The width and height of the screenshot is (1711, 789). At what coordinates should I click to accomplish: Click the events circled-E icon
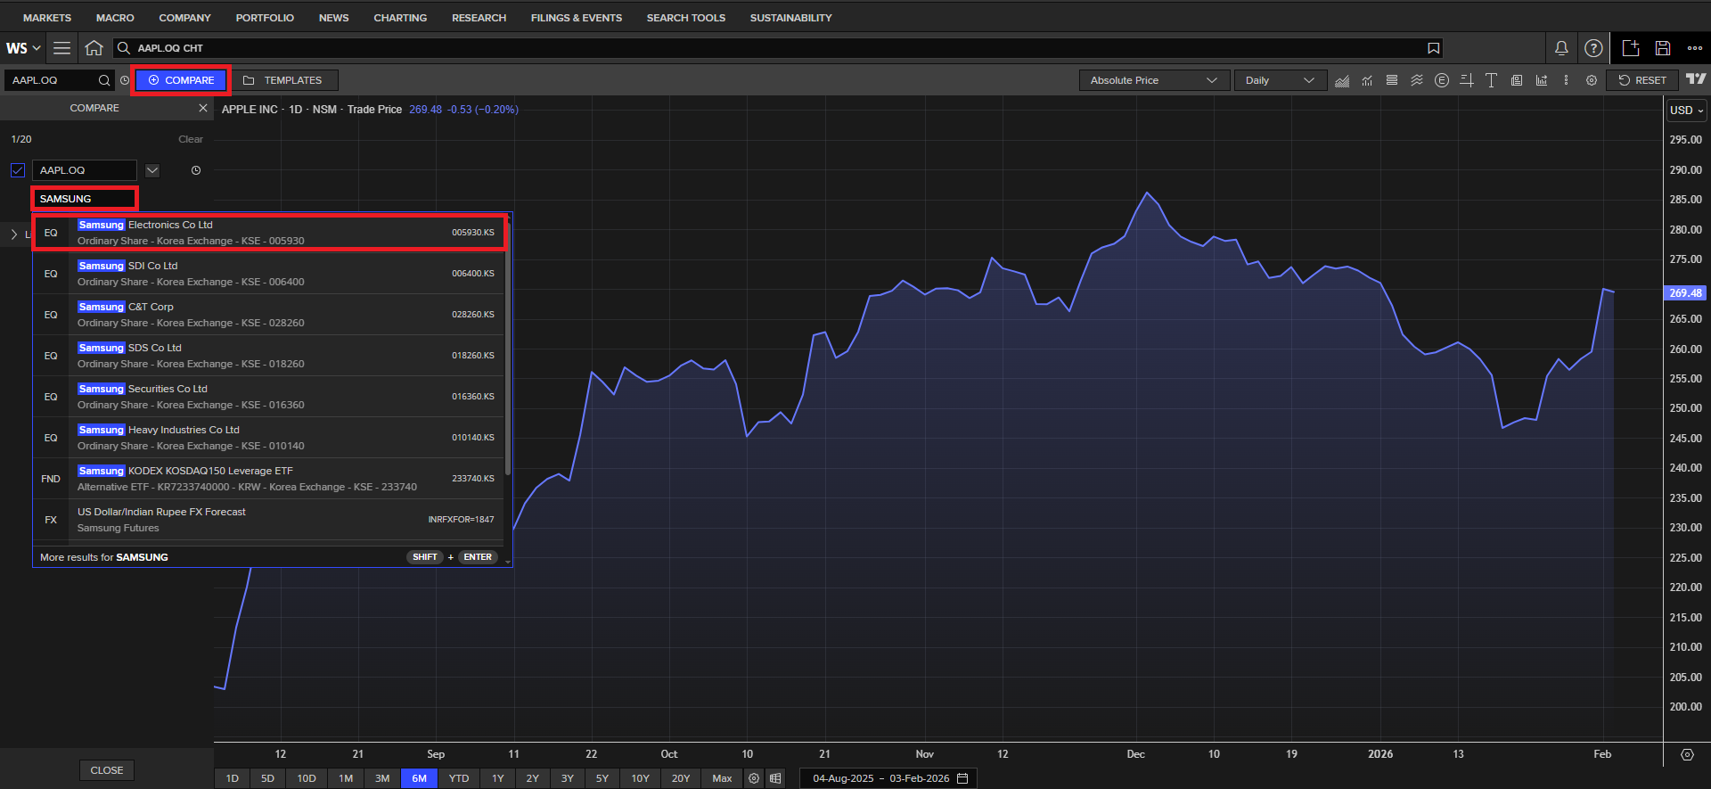click(1442, 80)
